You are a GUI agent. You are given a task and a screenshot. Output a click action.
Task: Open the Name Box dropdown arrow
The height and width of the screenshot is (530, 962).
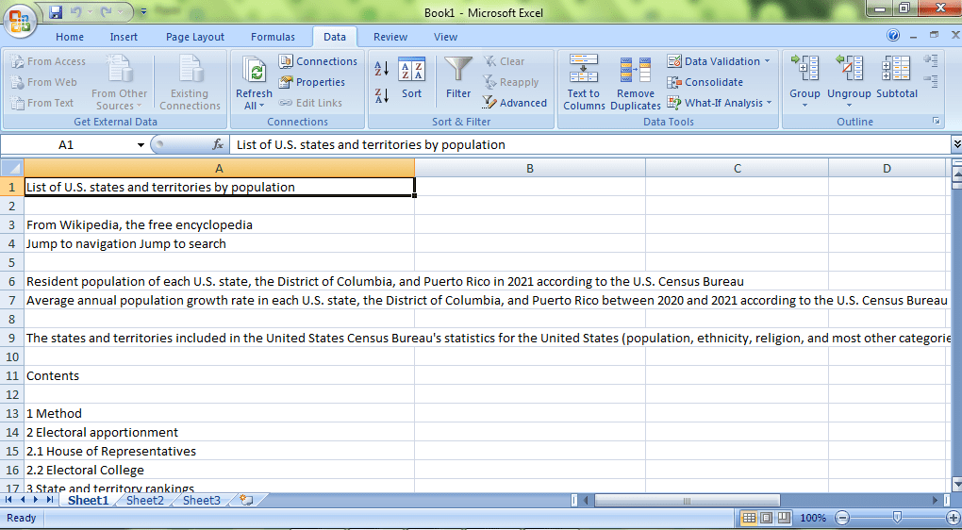click(x=141, y=145)
